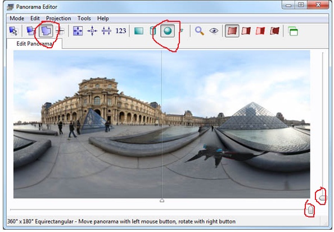Select the second red display mode icon
Screen dimensions: 334x232
click(x=246, y=31)
